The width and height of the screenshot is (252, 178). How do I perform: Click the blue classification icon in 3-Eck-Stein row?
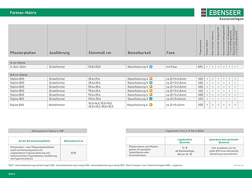coord(151,67)
